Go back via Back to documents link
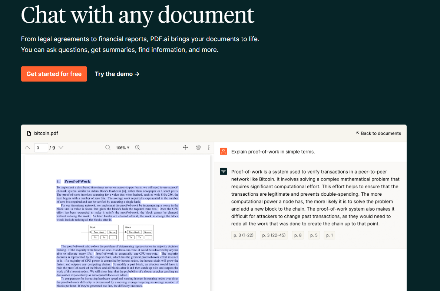This screenshot has width=440, height=291. (378, 133)
